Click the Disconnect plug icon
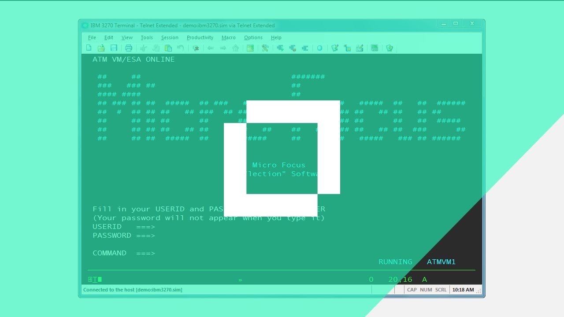This screenshot has height=317, width=564. tap(293, 48)
